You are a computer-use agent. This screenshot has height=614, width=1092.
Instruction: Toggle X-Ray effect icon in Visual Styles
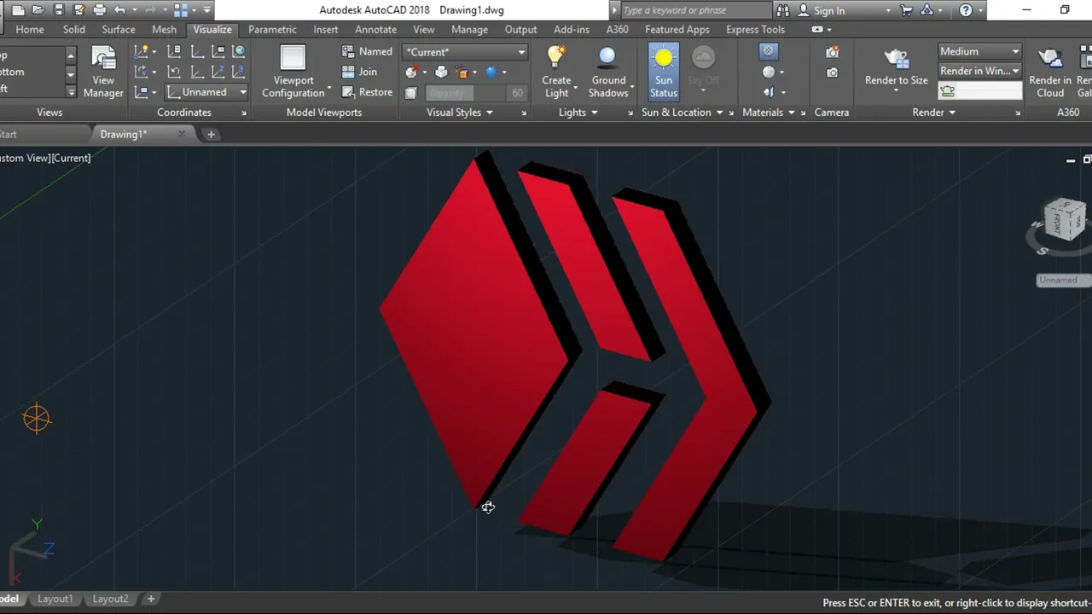[x=410, y=92]
